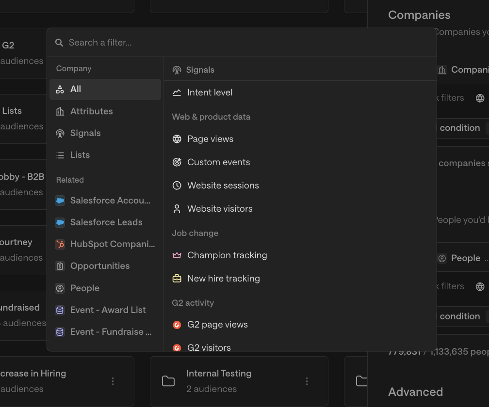Screen dimensions: 489x407
Task: Choose Website sessions filter
Action: pos(300,186)
